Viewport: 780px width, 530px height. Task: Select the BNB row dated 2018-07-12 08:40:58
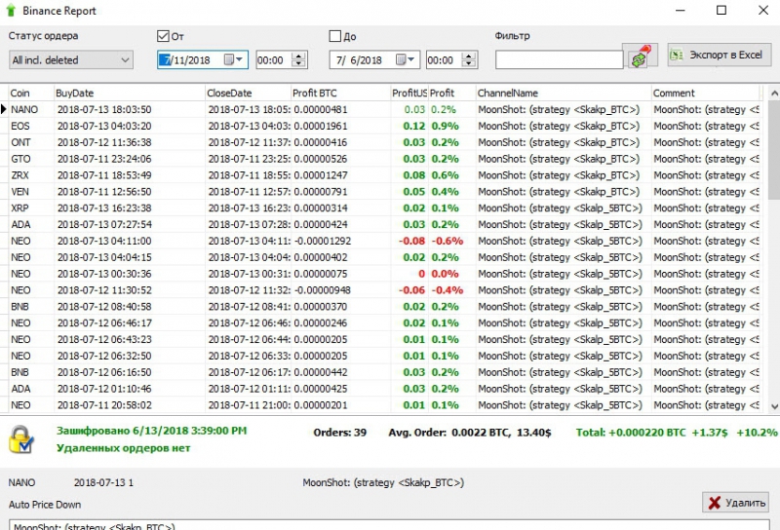384,306
